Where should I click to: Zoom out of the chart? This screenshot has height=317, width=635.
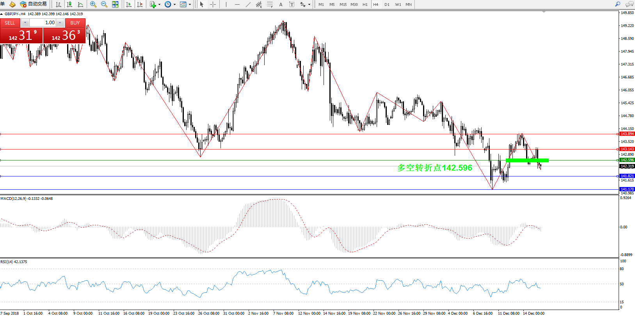click(104, 4)
